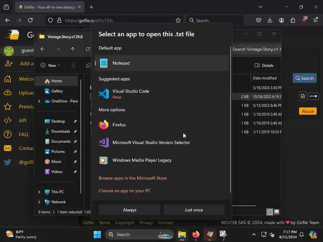The width and height of the screenshot is (323, 242).
Task: Switch Explorer to large thumbnails view
Action: point(277,212)
